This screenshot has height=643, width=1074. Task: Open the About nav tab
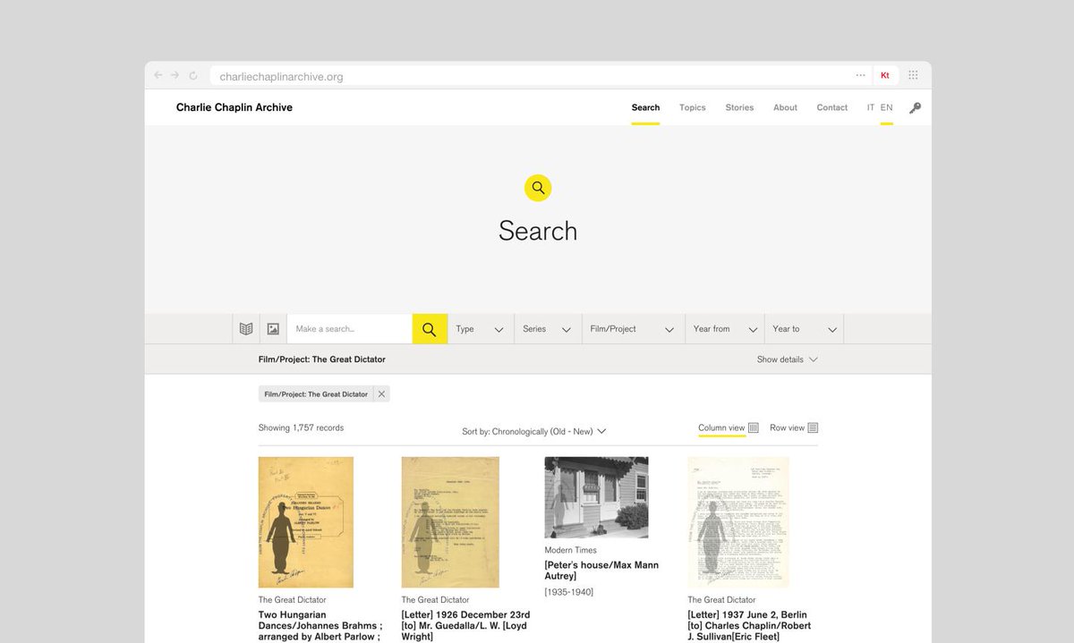tap(785, 107)
